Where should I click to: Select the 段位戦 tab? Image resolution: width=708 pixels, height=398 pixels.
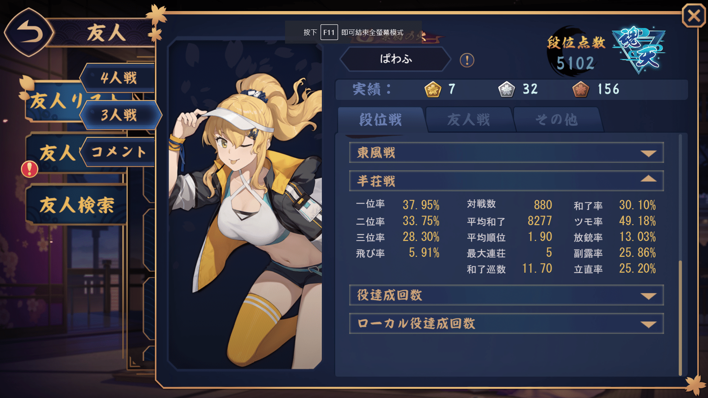tap(381, 120)
